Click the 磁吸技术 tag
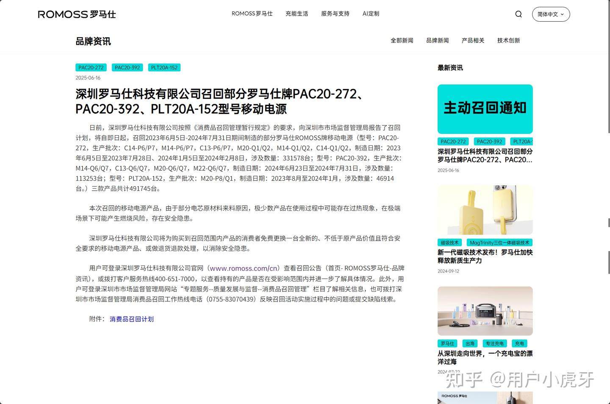610x404 pixels. coord(449,242)
